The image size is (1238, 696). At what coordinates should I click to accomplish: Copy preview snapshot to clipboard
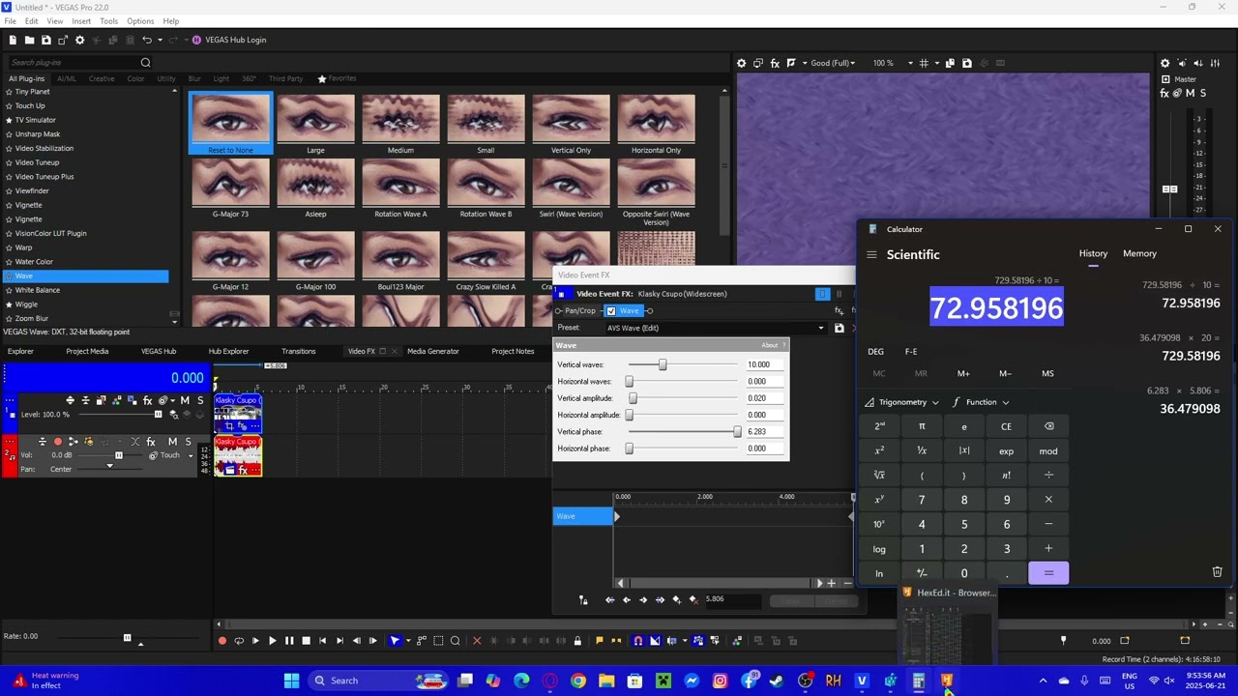click(x=950, y=63)
